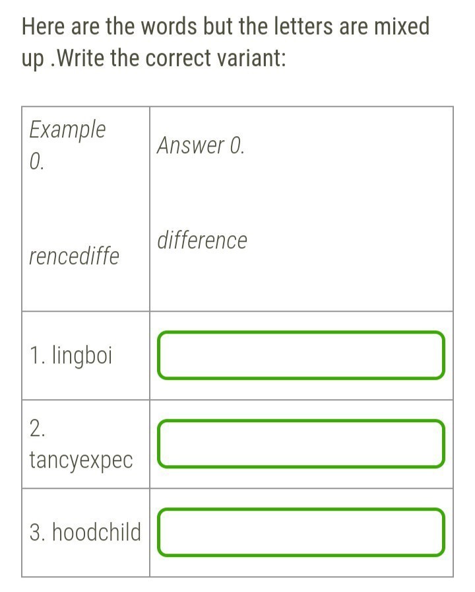
Task: Focus the answer field for lingboi
Action: (x=301, y=355)
